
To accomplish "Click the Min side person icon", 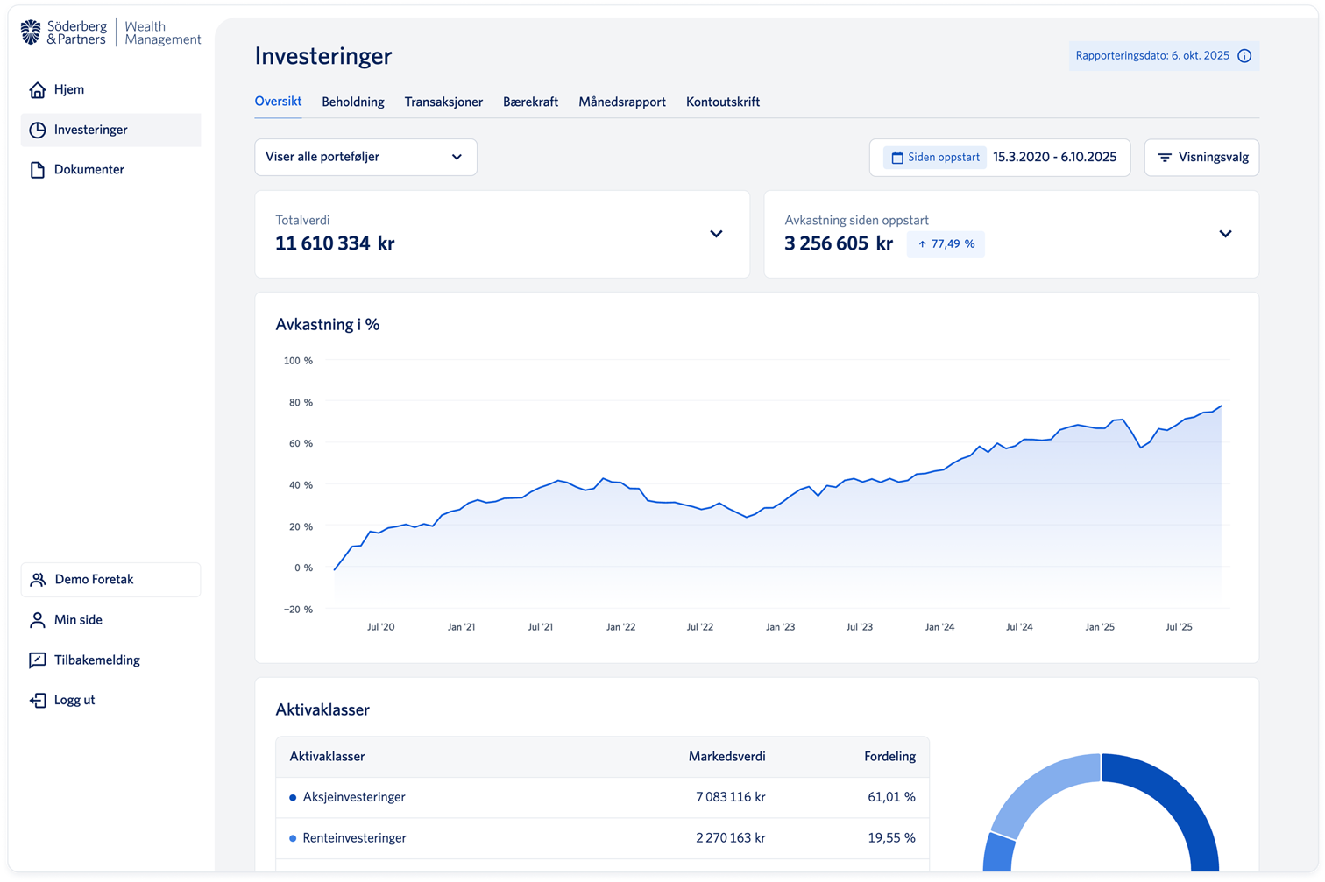I will 37,620.
